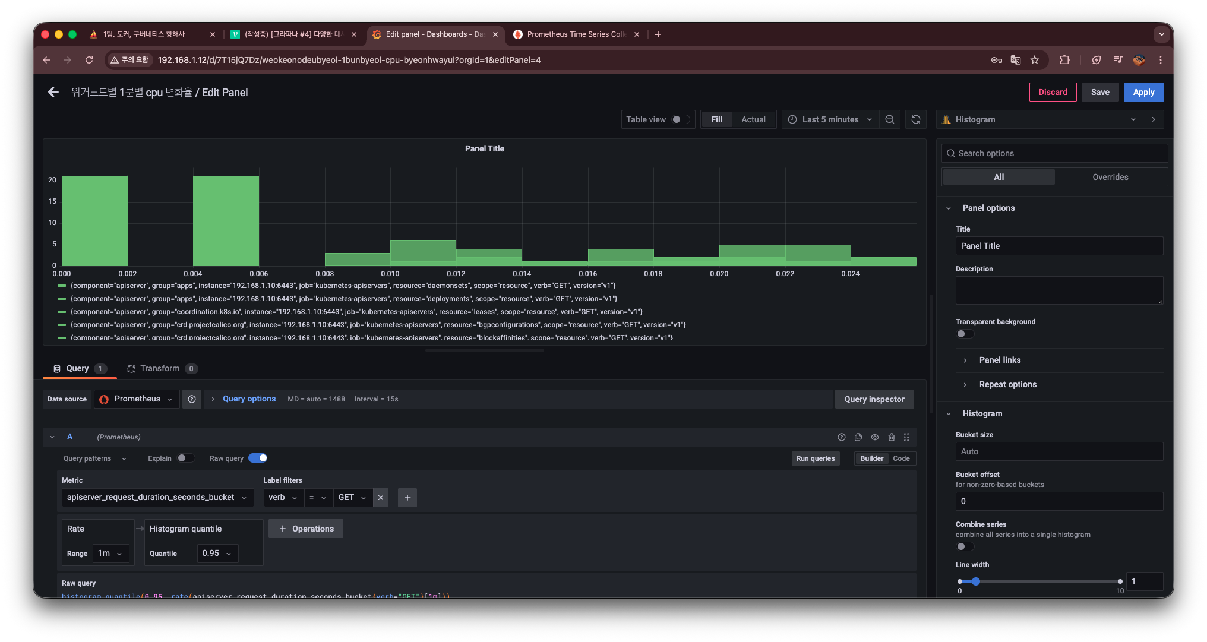
Task: Click the query A help icon
Action: (842, 437)
